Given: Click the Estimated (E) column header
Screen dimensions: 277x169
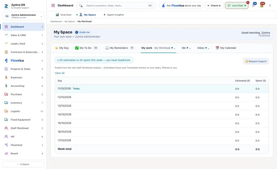Looking at the screenshot, I should coord(243,81).
